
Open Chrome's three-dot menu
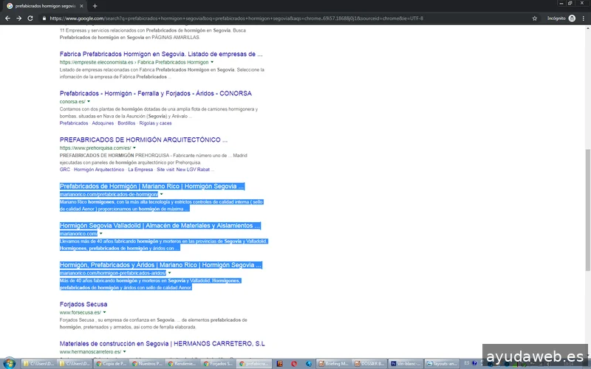pyautogui.click(x=584, y=18)
